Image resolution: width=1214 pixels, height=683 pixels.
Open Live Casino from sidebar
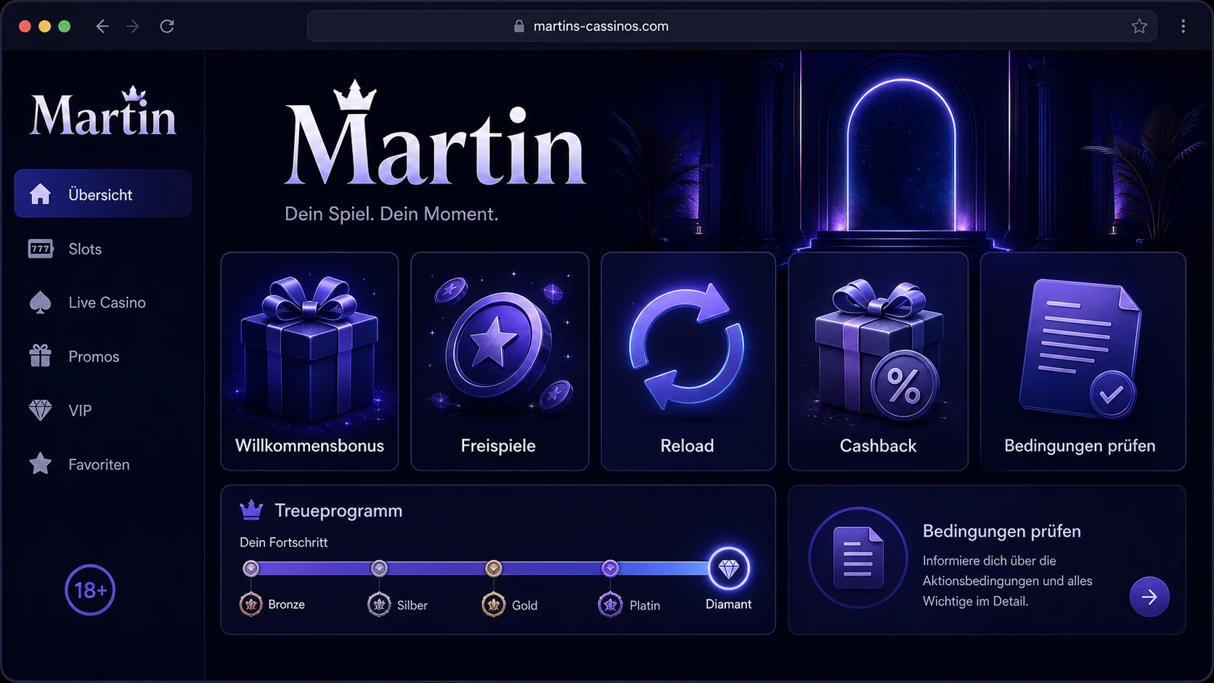tap(107, 303)
